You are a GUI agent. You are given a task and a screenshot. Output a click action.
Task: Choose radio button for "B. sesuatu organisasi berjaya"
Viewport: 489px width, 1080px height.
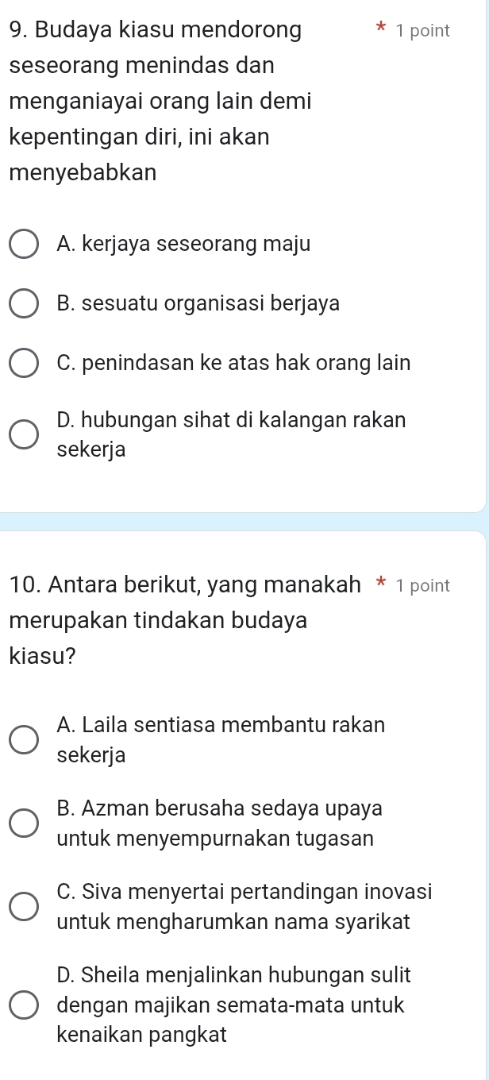pos(24,304)
